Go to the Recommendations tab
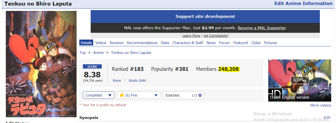This screenshot has height=123, width=336. (x=142, y=43)
